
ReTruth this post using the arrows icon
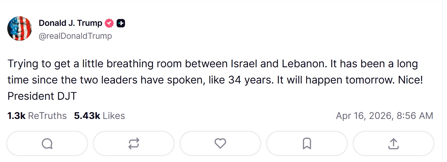point(134,143)
